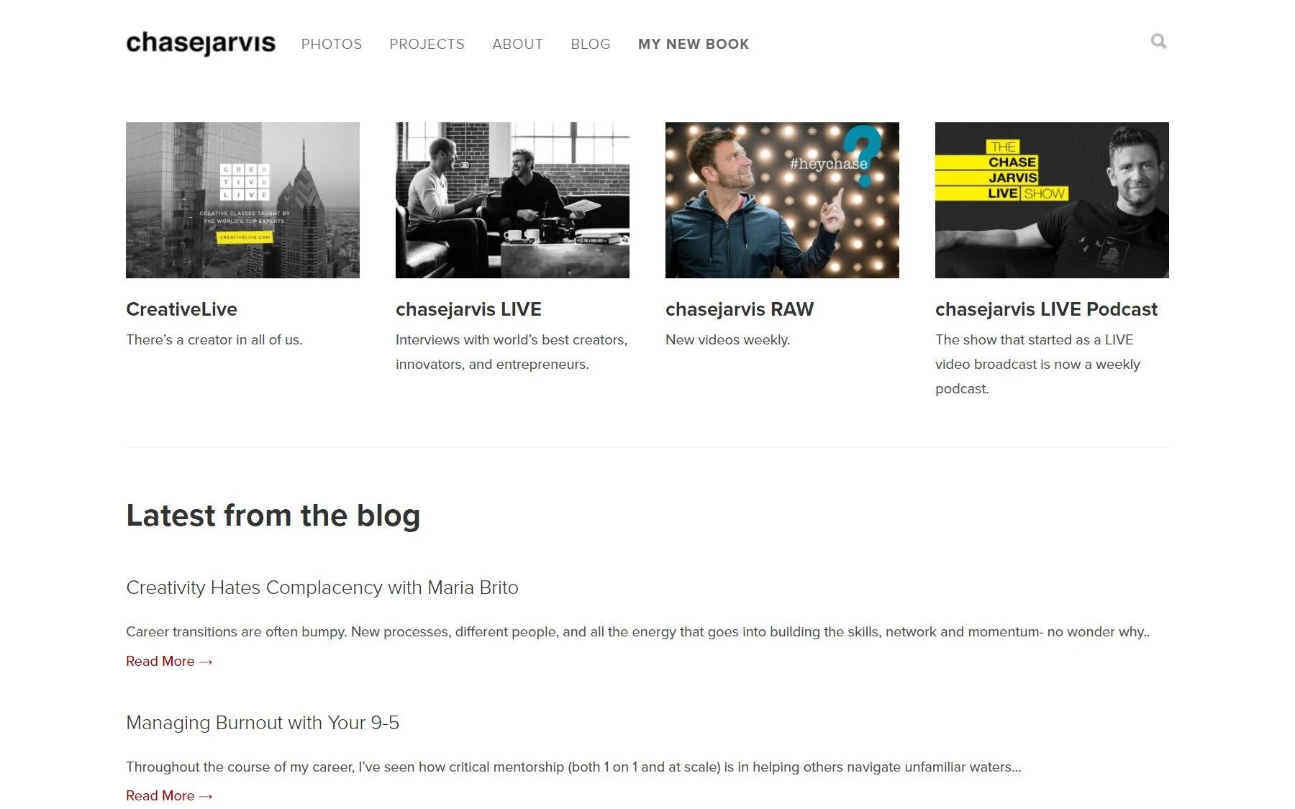1295x809 pixels.
Task: Click the chasejarvis LIVE Podcast heading
Action: (x=1046, y=309)
